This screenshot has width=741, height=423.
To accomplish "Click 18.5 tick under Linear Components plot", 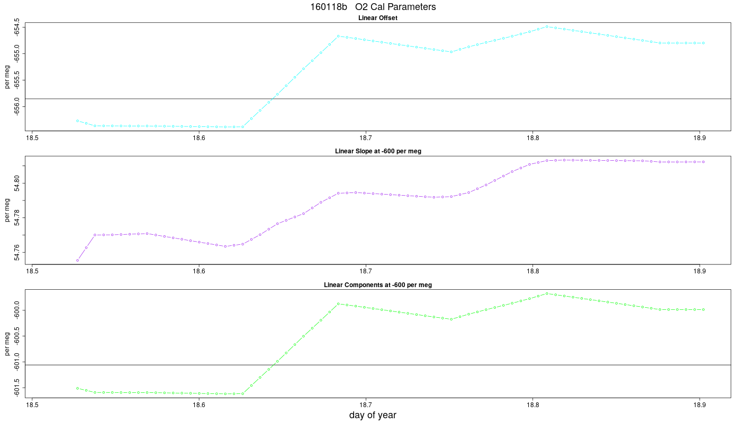I will coord(32,406).
